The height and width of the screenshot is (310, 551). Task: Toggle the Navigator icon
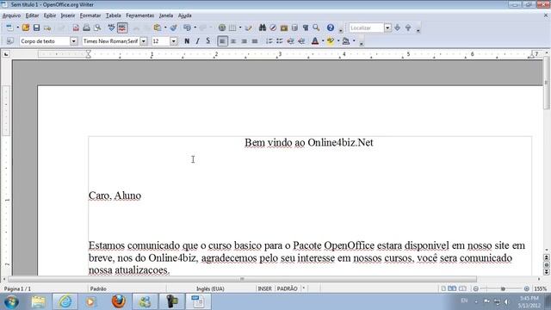tap(273, 28)
